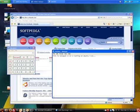This screenshot has height=112, width=140.
Task: Click the Forward arrow in Internet Explorer
Action: pos(15,18)
